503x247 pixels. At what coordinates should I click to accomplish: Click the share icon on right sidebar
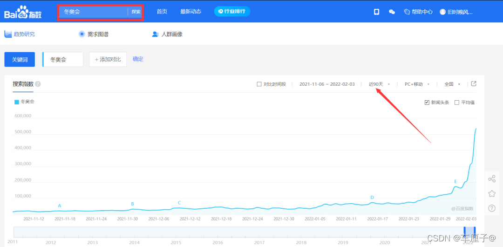(492, 179)
